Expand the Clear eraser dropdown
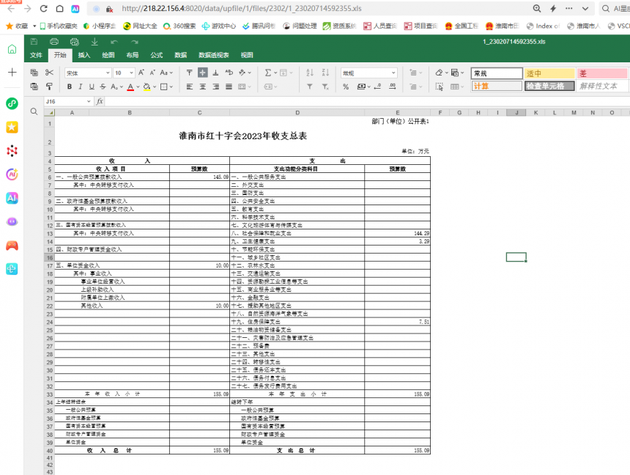The height and width of the screenshot is (475, 630). pos(447,73)
